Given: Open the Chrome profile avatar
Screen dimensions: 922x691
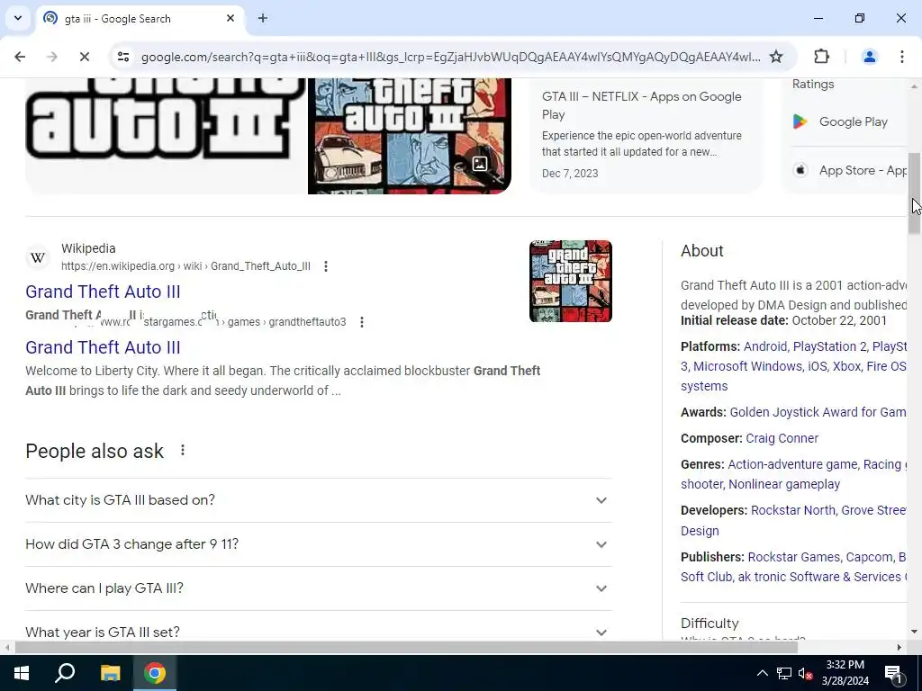Looking at the screenshot, I should click(x=869, y=57).
